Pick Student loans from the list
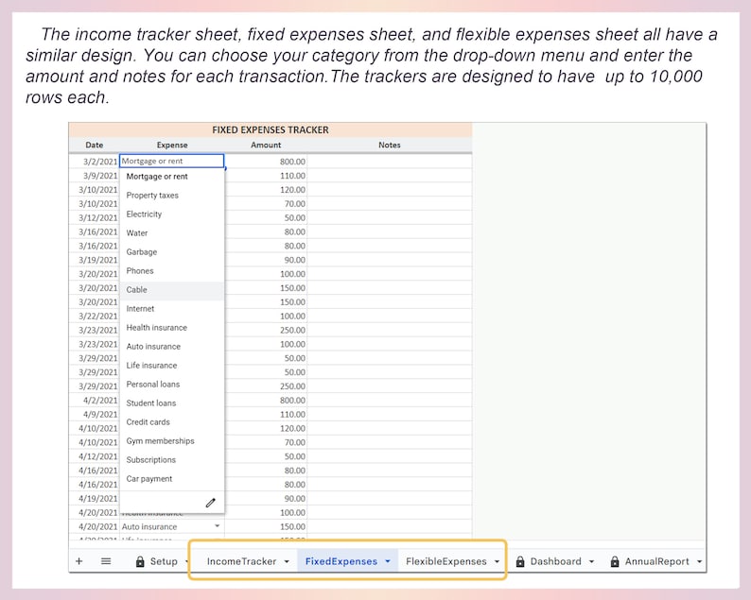751x600 pixels. (172, 403)
